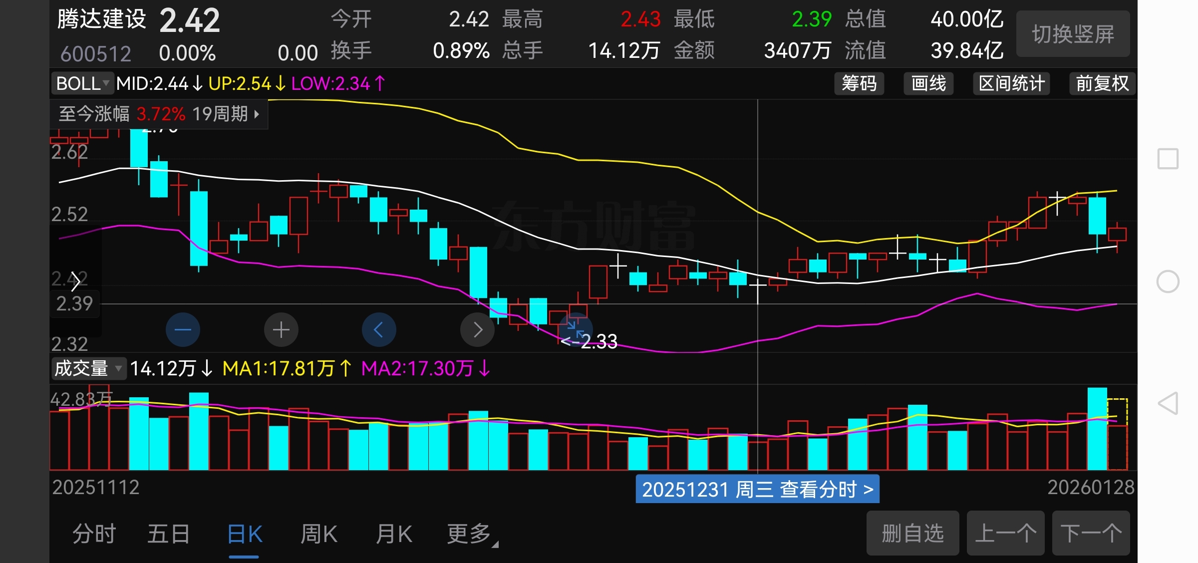1198x563 pixels.
Task: Toggle the 前复权 price adjustment mode
Action: point(1102,83)
